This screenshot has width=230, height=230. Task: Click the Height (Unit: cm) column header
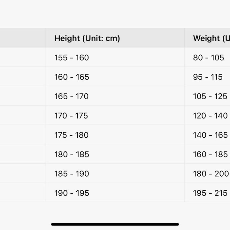(87, 38)
